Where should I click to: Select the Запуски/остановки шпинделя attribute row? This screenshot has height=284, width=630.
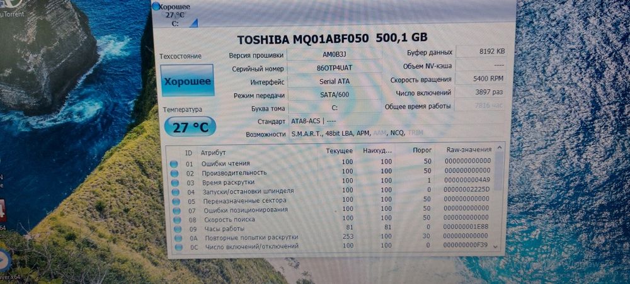333,190
